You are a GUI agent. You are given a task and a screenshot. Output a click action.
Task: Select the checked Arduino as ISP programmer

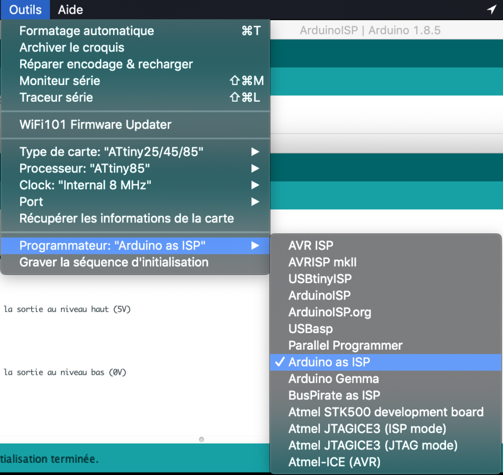(329, 363)
